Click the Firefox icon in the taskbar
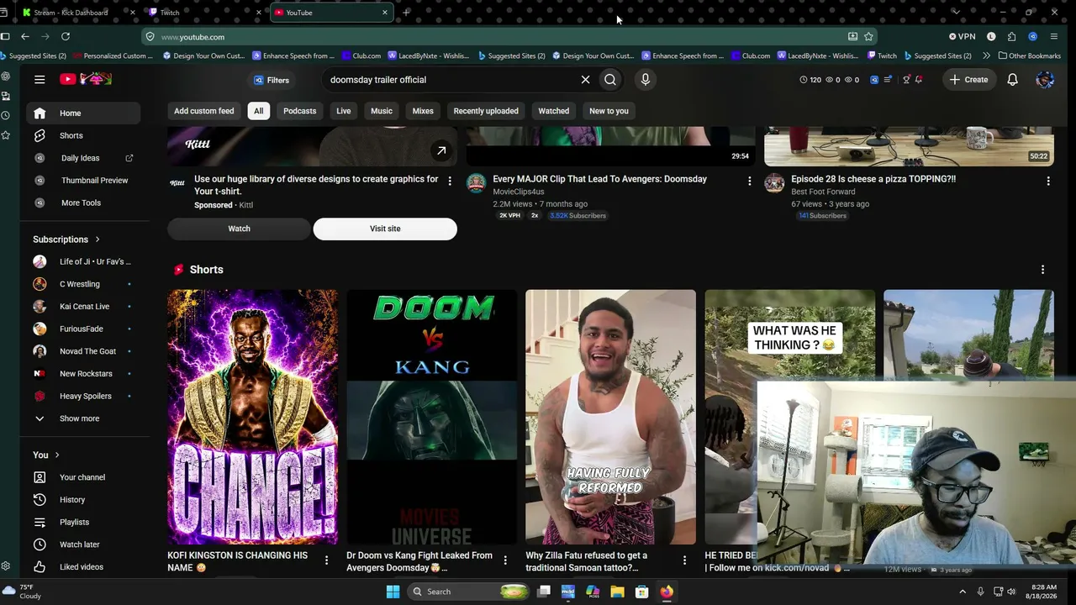The height and width of the screenshot is (605, 1076). [667, 592]
